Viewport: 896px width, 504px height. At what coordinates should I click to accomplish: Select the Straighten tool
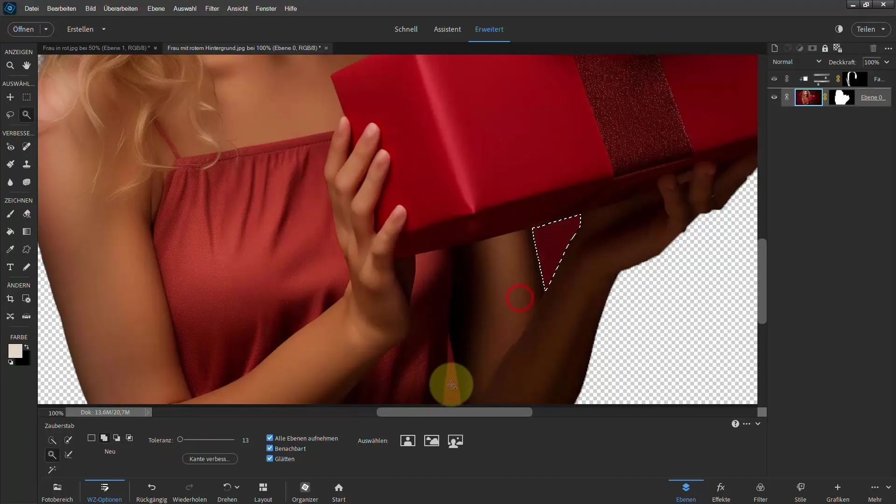click(27, 316)
